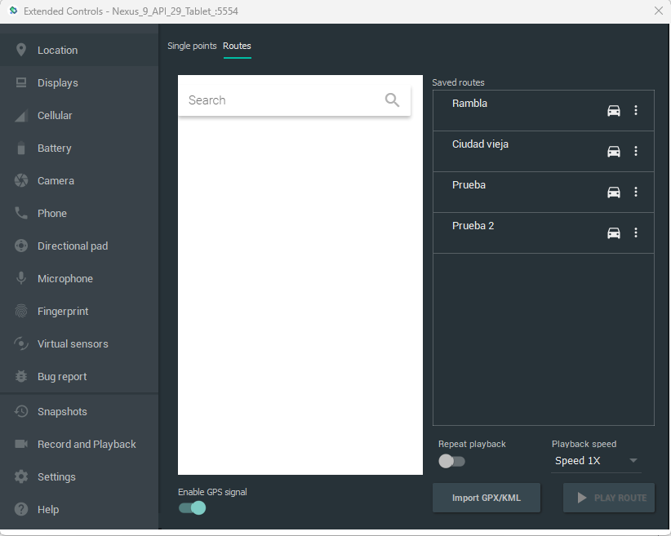Open the Camera settings page
The height and width of the screenshot is (536, 671).
click(56, 181)
